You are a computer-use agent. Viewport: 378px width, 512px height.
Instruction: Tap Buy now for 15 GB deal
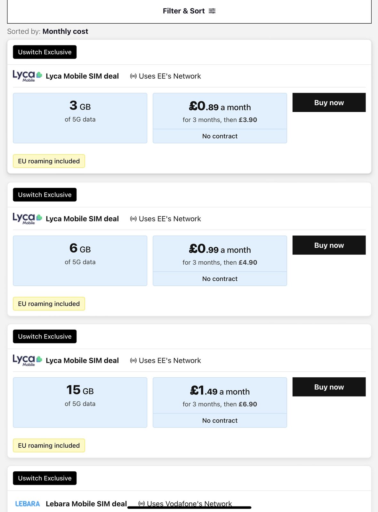click(329, 387)
